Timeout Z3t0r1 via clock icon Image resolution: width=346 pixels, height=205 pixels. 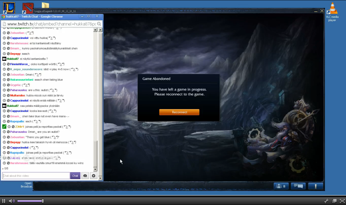tap(9, 127)
